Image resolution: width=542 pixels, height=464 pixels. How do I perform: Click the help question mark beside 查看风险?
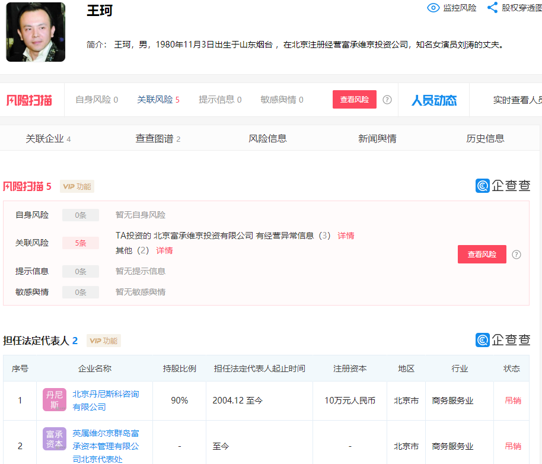pos(386,99)
